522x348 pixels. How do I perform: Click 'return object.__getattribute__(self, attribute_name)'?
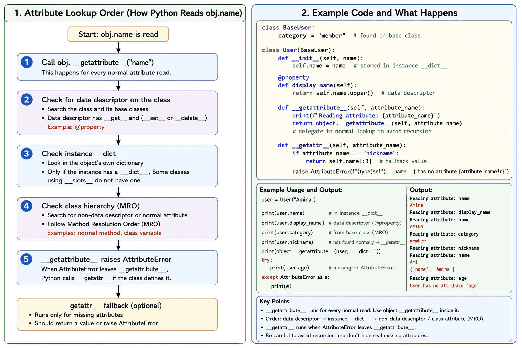tap(377, 123)
